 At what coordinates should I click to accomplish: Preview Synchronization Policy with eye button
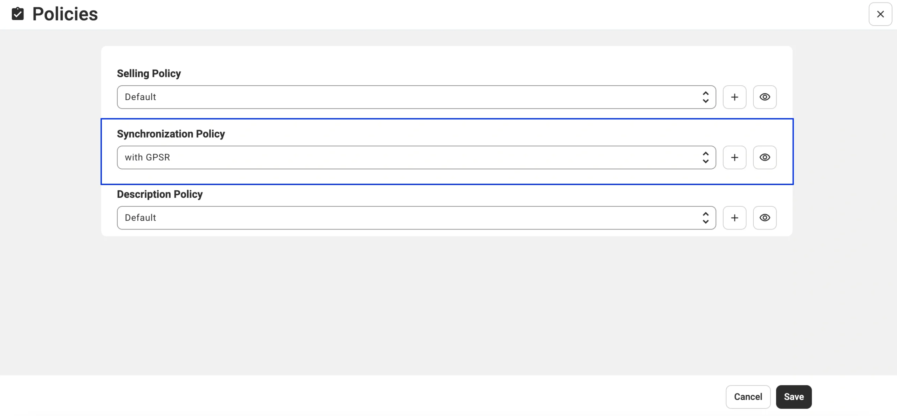(x=765, y=157)
